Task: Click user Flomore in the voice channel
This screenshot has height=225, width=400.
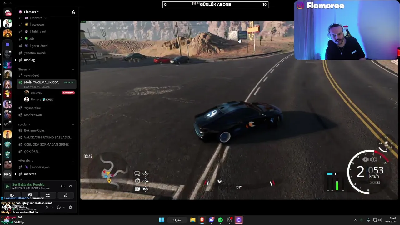Action: (x=36, y=99)
